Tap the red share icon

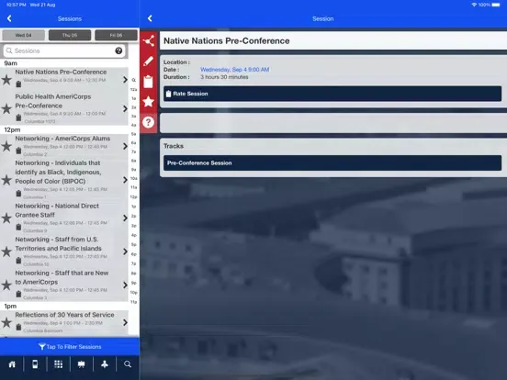tap(149, 41)
